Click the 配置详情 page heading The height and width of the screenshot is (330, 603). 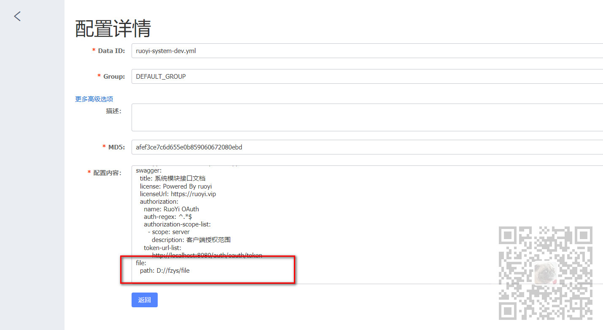click(x=113, y=28)
